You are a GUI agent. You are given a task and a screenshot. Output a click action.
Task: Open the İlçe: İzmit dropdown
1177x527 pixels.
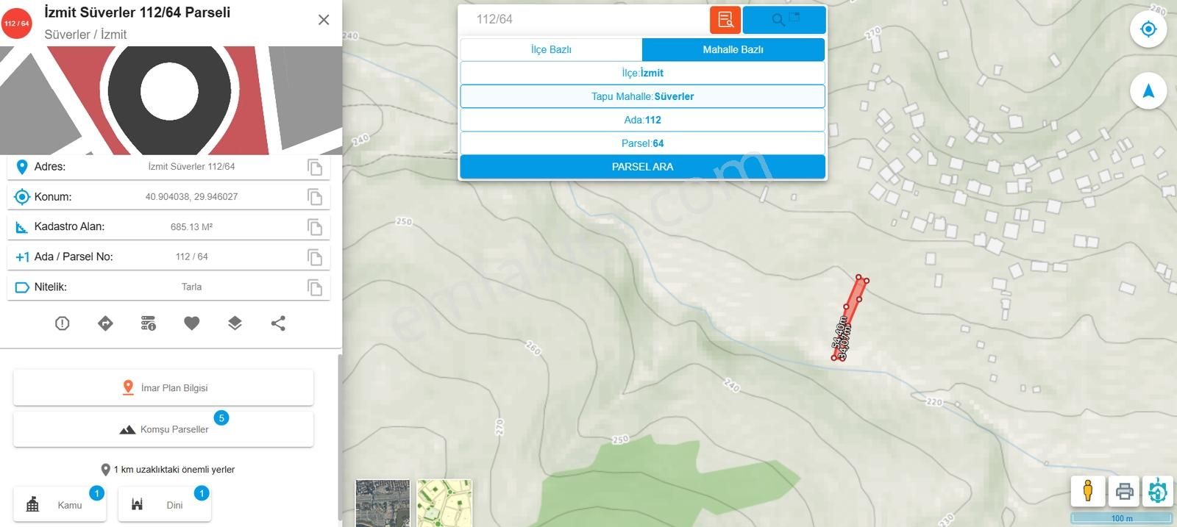pos(642,73)
